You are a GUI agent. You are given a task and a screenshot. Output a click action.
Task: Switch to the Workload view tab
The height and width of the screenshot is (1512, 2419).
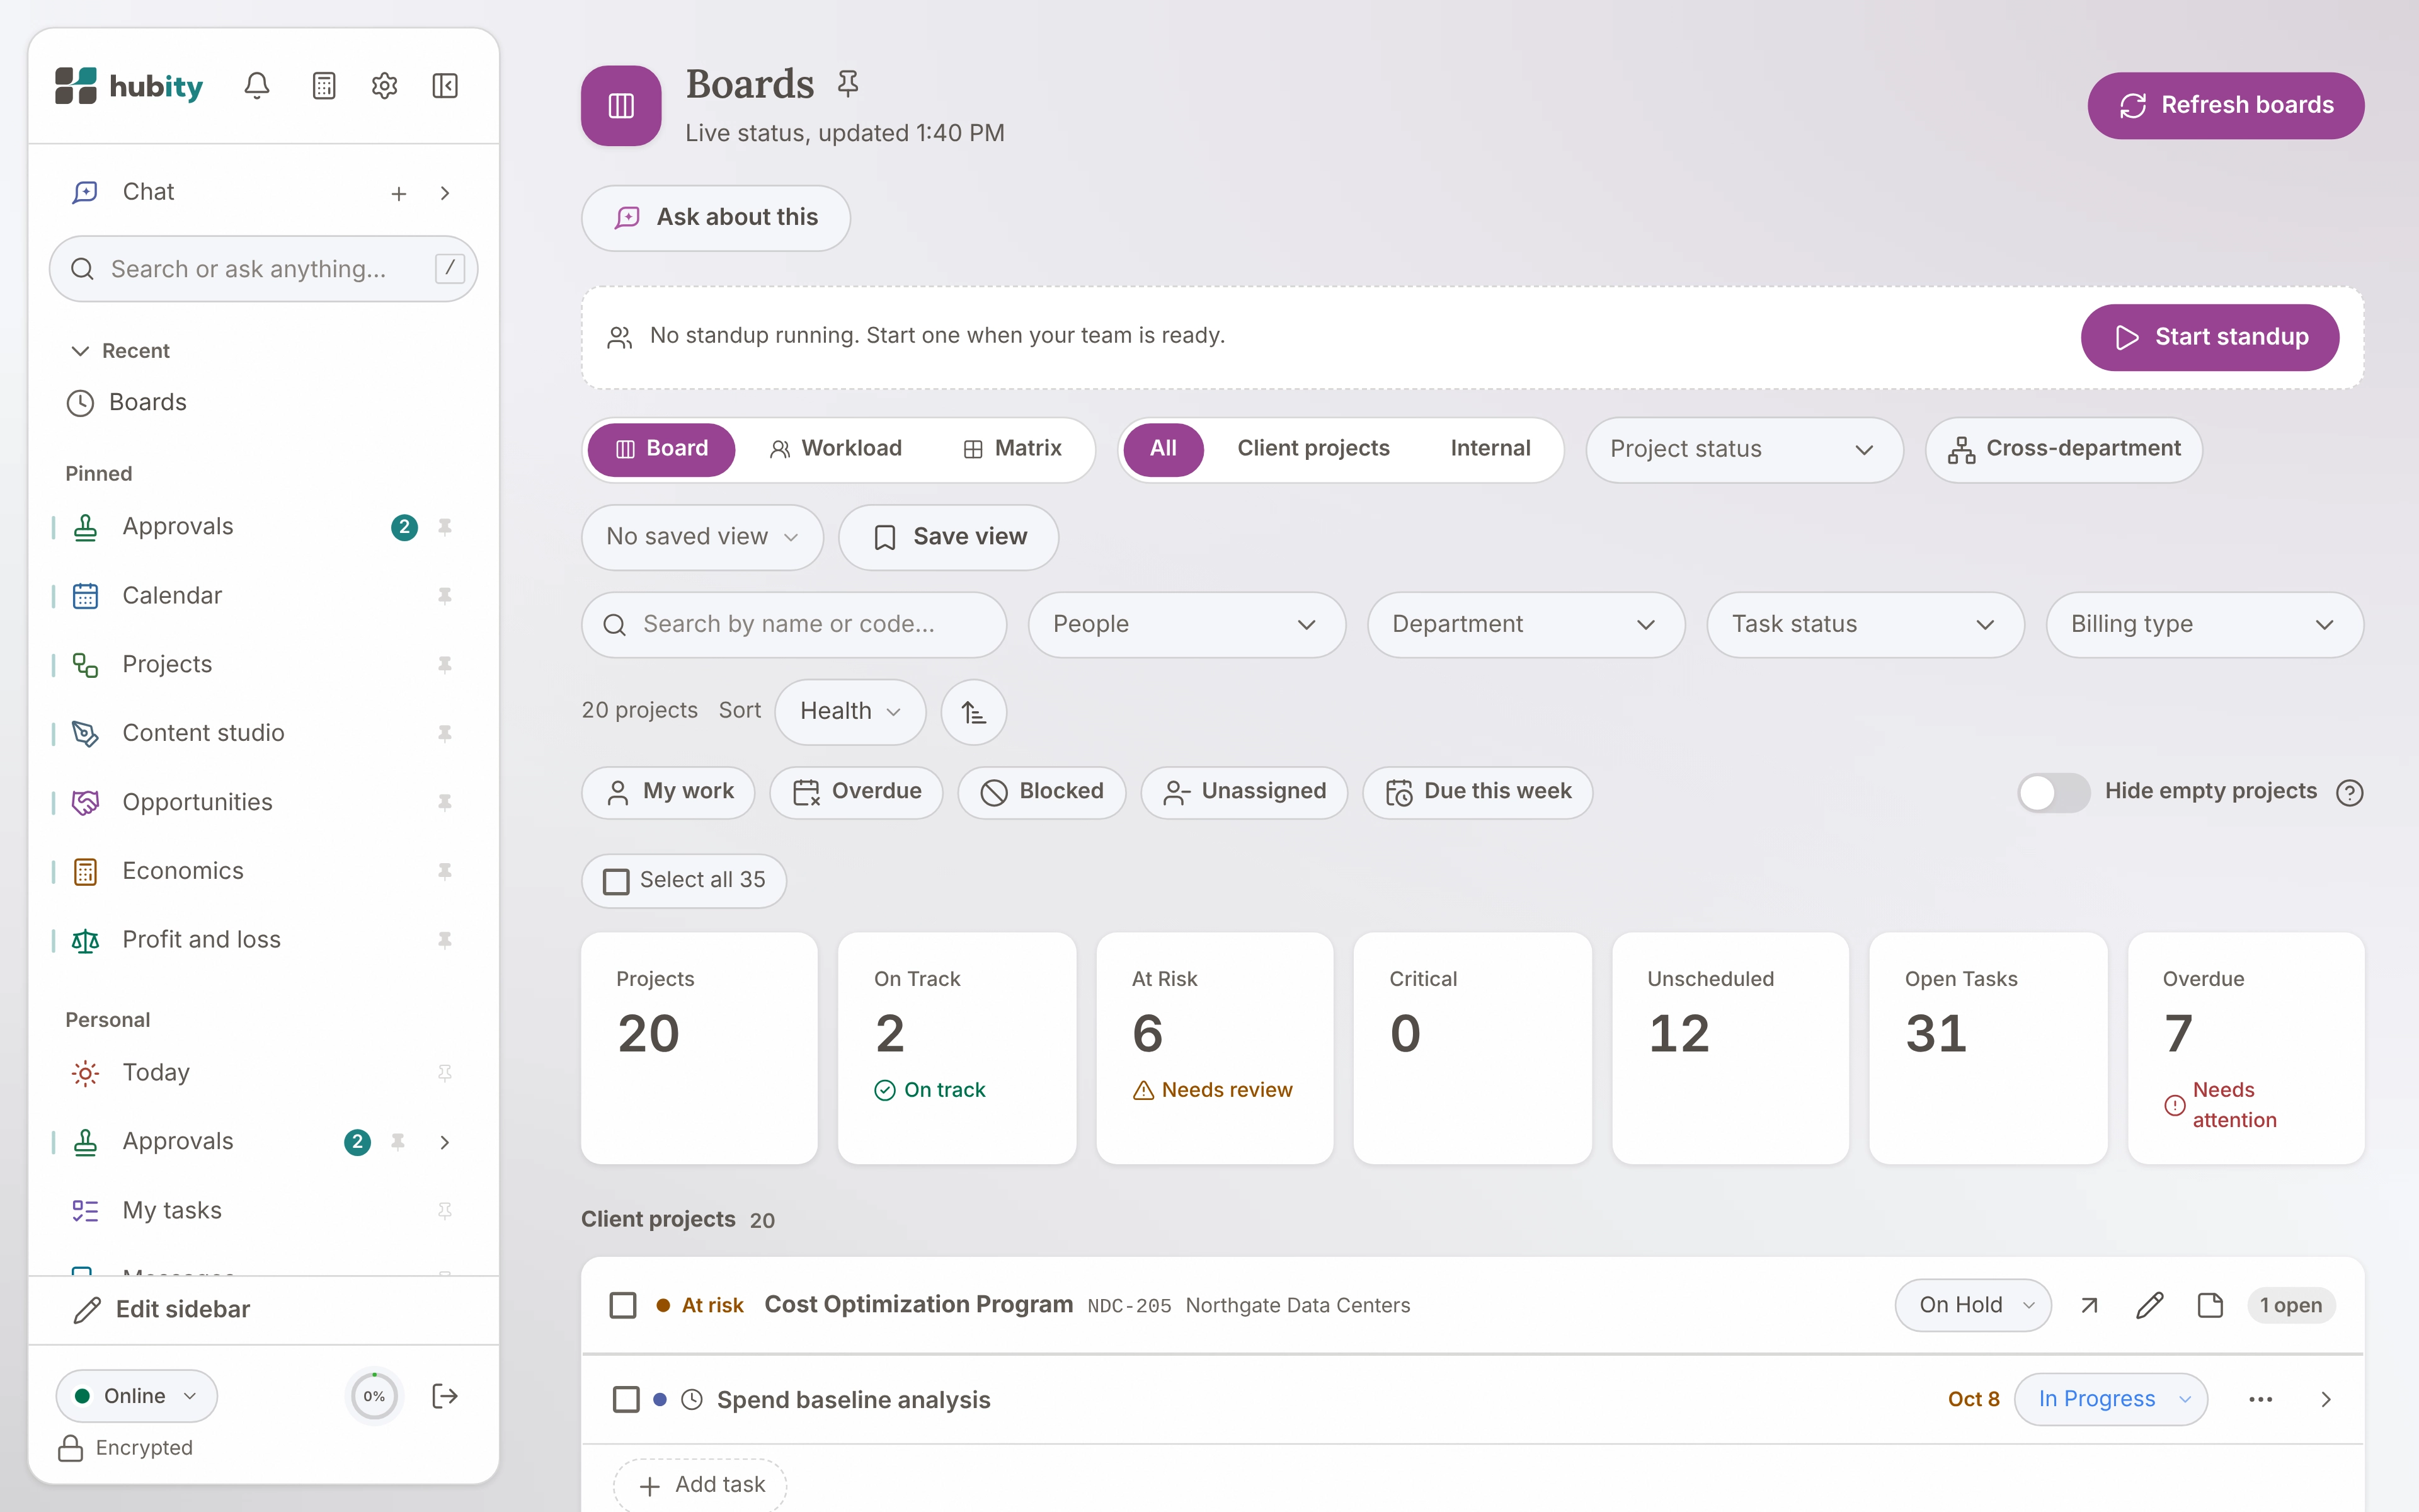(836, 449)
